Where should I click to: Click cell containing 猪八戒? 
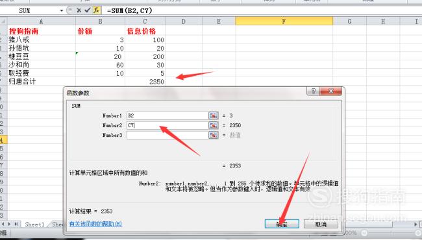coord(41,40)
